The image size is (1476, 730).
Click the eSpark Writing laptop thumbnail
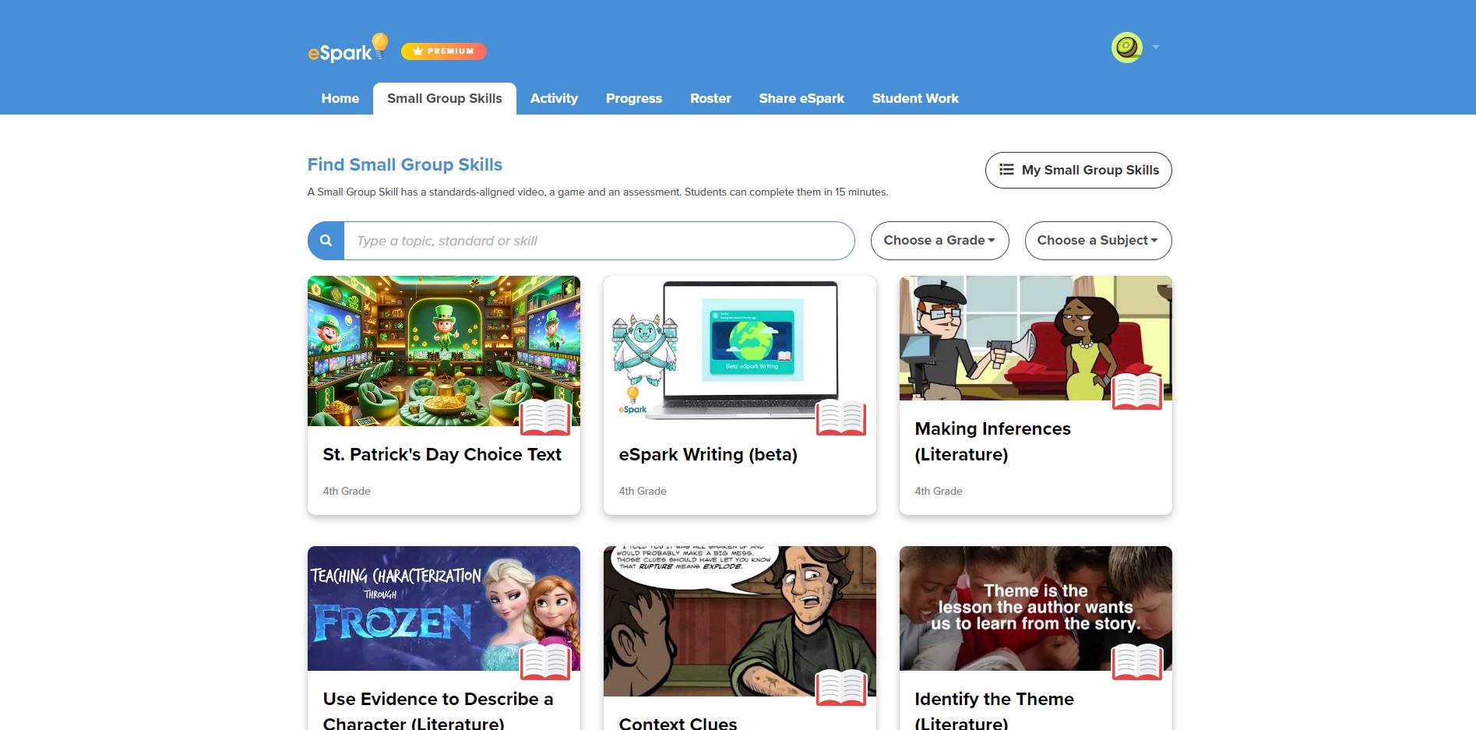pos(740,351)
